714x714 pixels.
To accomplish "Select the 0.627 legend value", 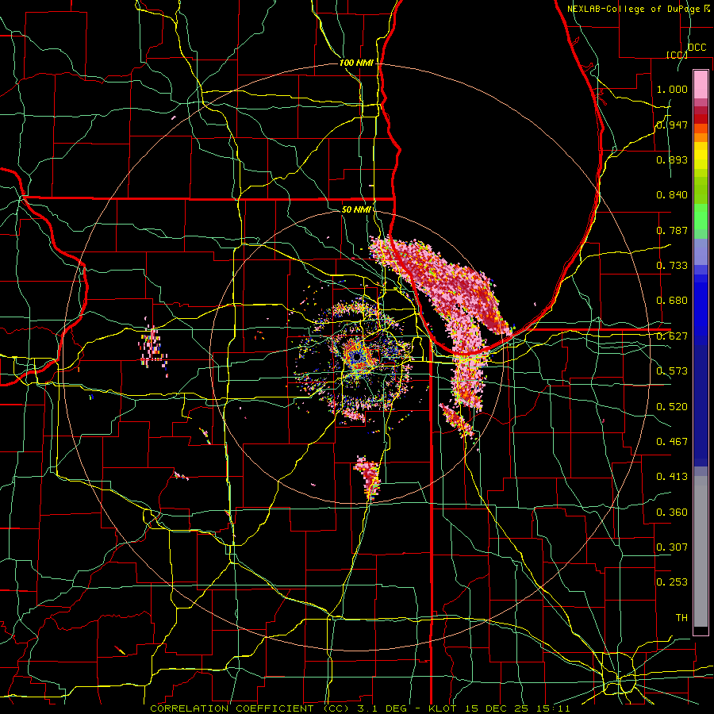I will 672,336.
